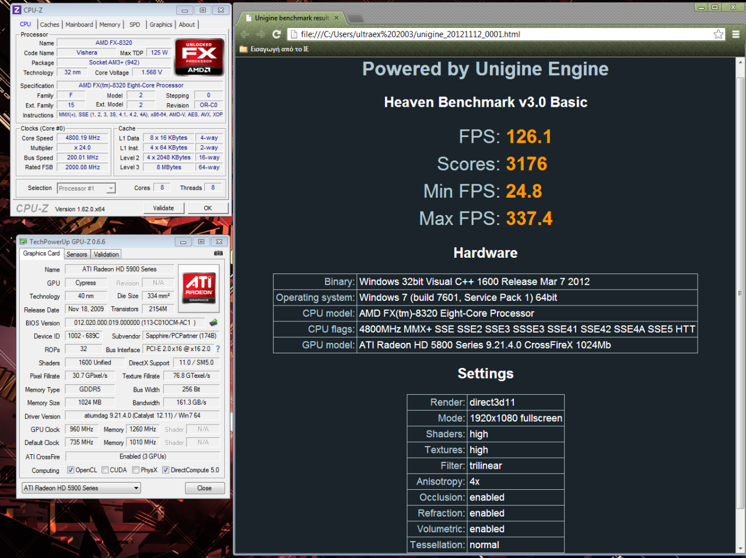The height and width of the screenshot is (558, 746).
Task: Bookmark this page with the star icon
Action: tap(719, 34)
